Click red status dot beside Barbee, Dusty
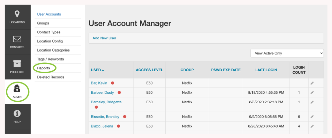 click(x=119, y=93)
